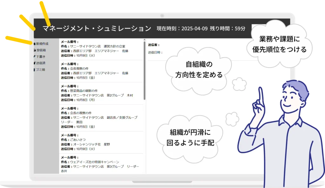The width and height of the screenshot is (325, 188).
Task: Open the 送信済 sent folder icon
Action: click(x=35, y=63)
